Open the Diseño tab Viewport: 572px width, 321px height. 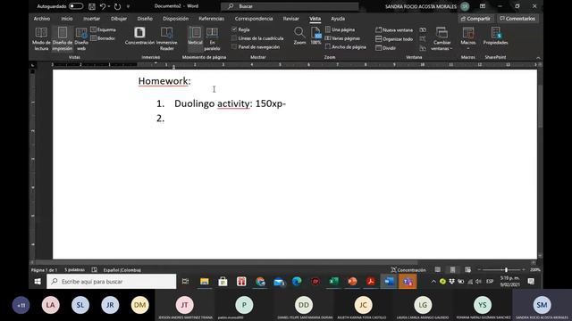[145, 19]
